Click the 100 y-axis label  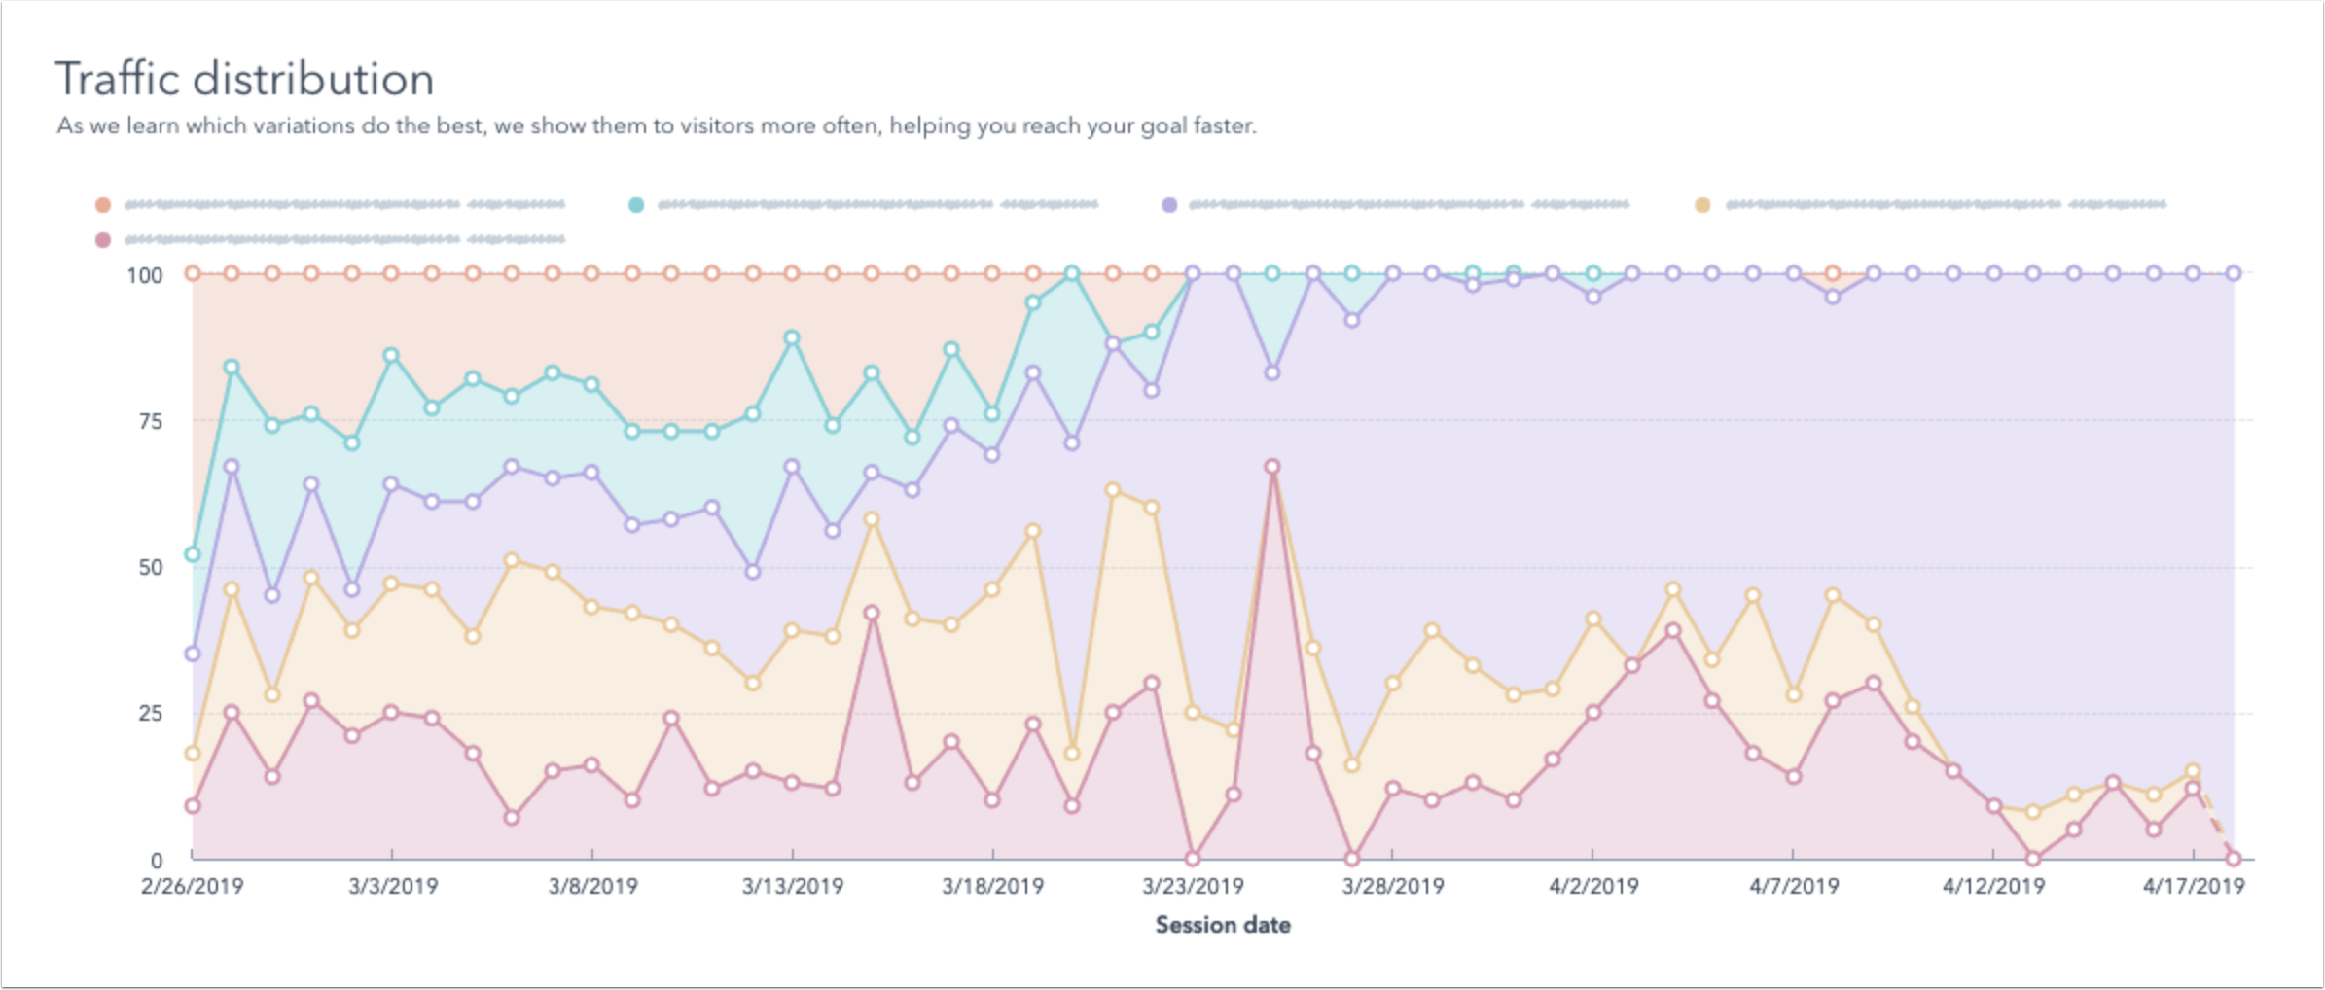[x=144, y=275]
